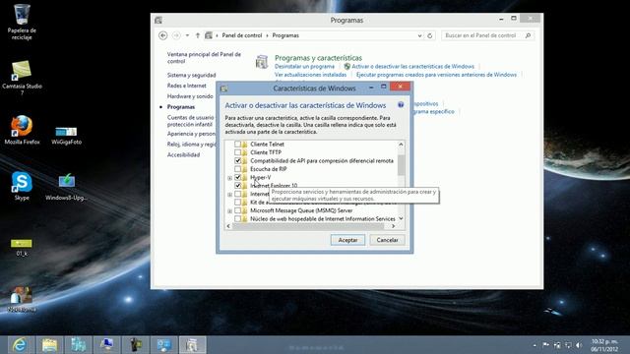Open Ejecutar programas creados para versiones anteriores
Screen dimensions: 630x354
436,75
